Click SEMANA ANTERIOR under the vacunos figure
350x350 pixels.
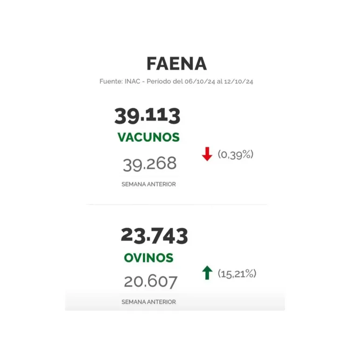click(x=148, y=184)
